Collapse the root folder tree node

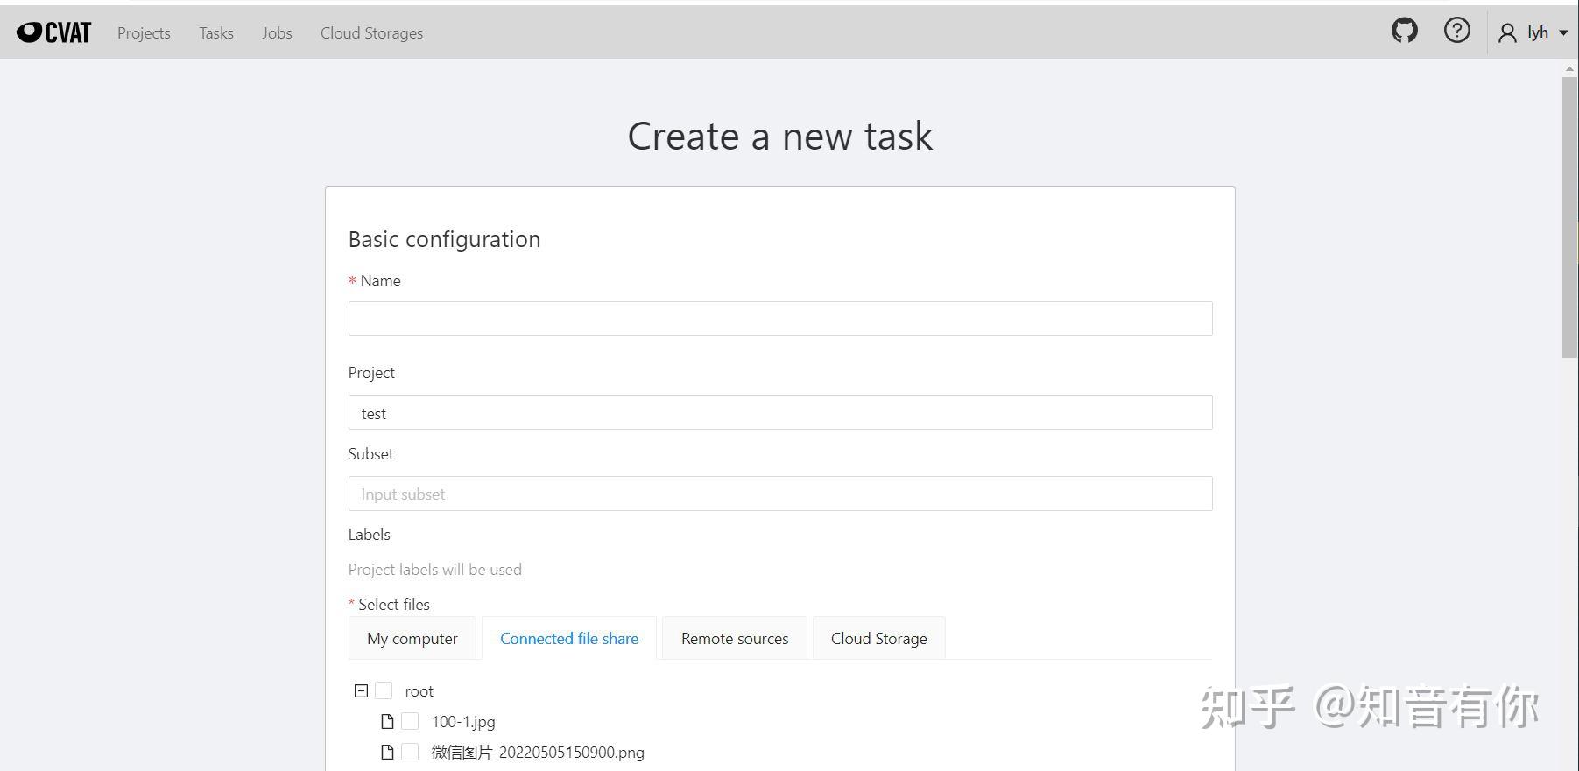pos(361,691)
